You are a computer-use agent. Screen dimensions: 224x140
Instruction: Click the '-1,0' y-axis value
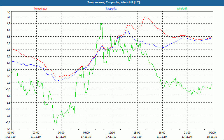(x=8, y=96)
